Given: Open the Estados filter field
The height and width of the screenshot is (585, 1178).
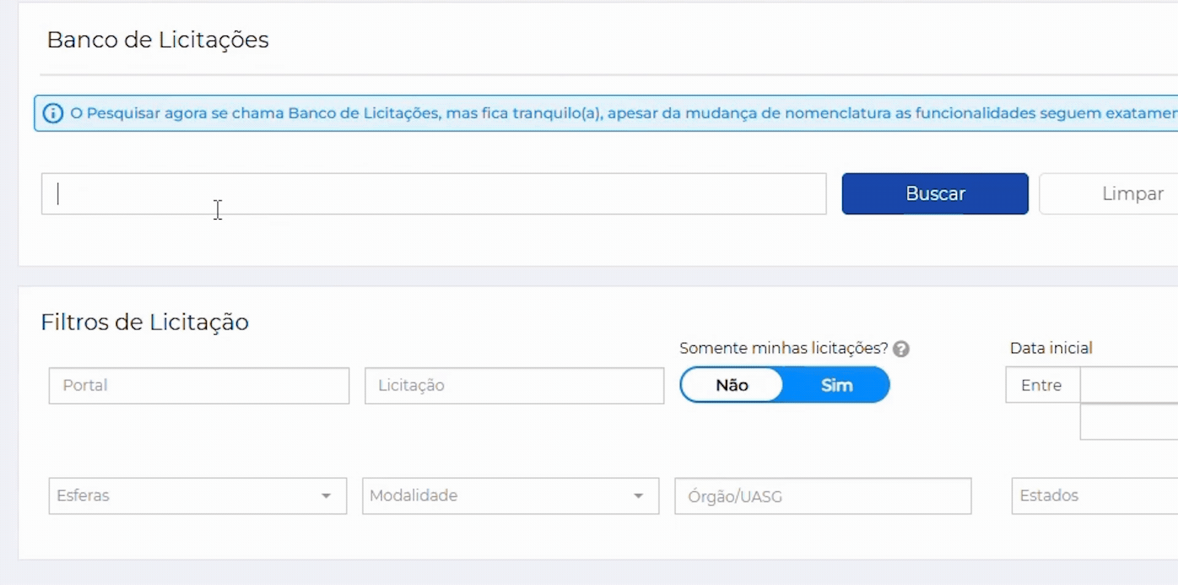Looking at the screenshot, I should coord(1095,495).
